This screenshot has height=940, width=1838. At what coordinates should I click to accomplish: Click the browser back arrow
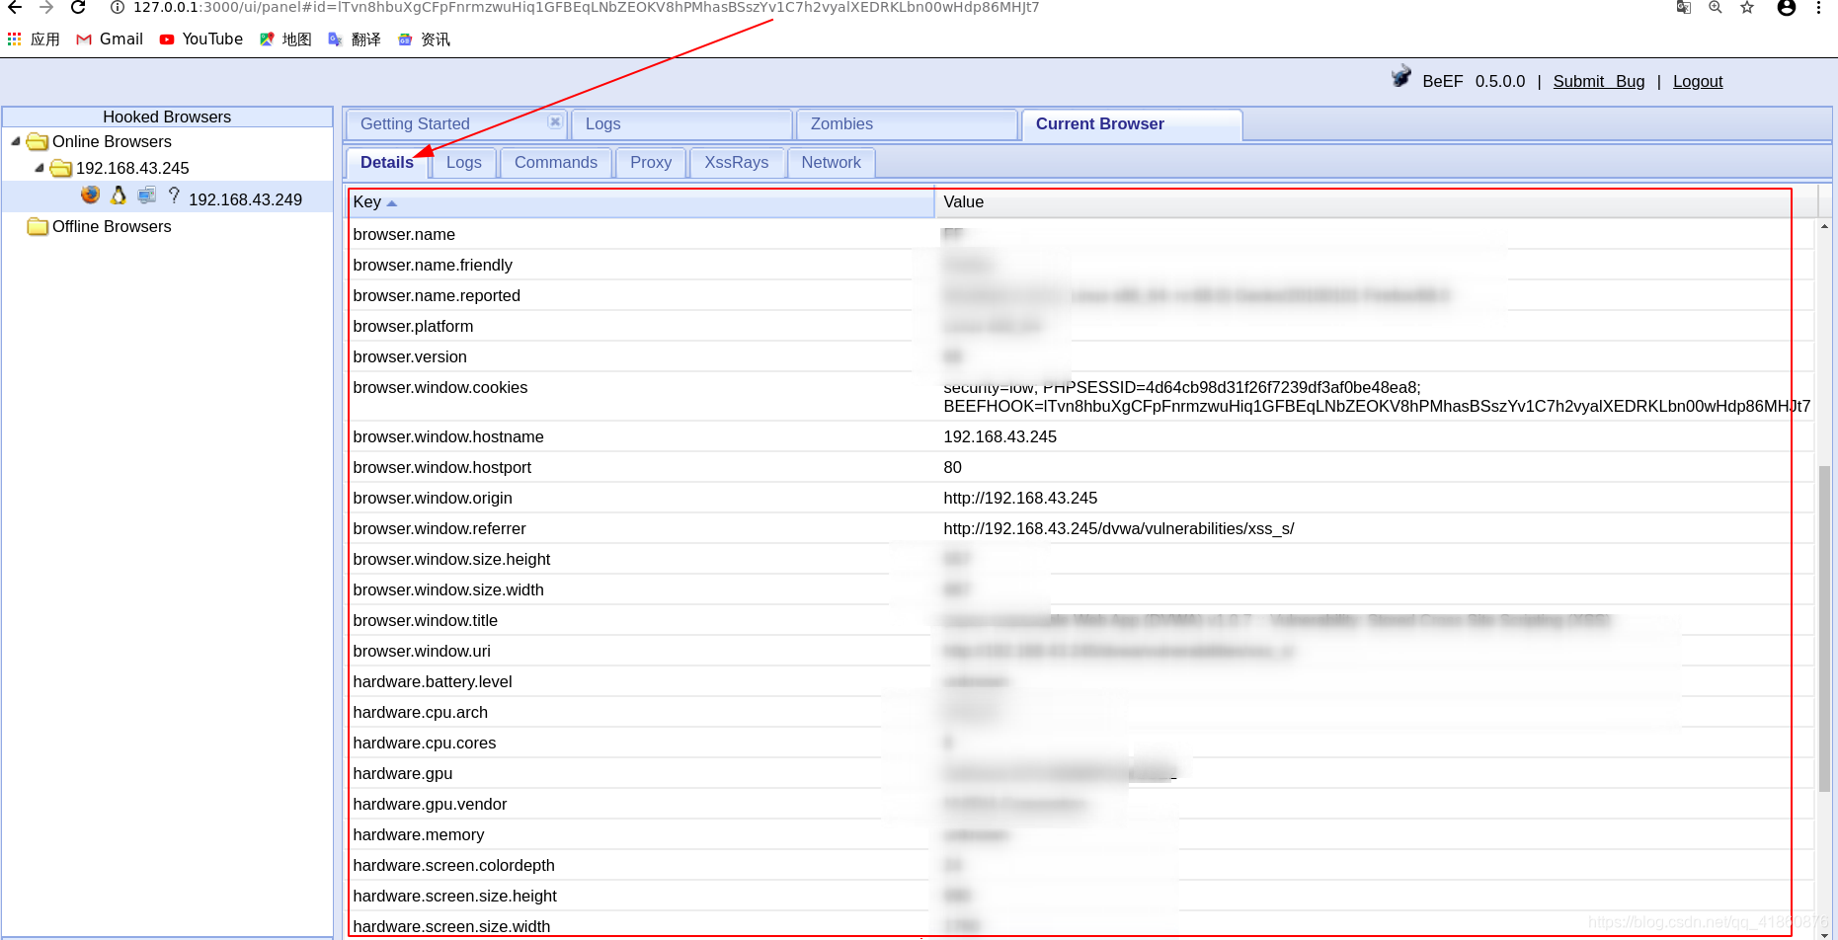[15, 7]
